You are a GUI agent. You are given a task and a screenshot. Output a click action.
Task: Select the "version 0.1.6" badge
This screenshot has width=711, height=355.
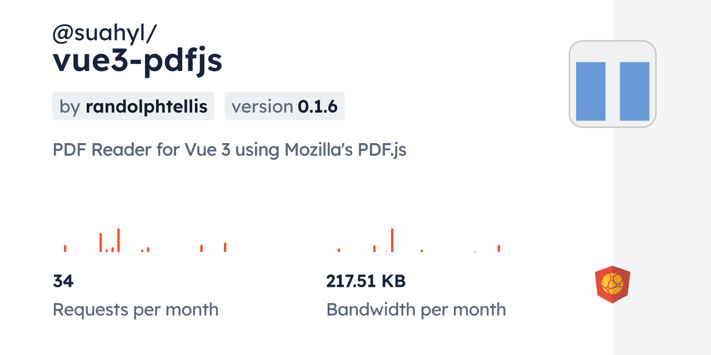tap(284, 106)
